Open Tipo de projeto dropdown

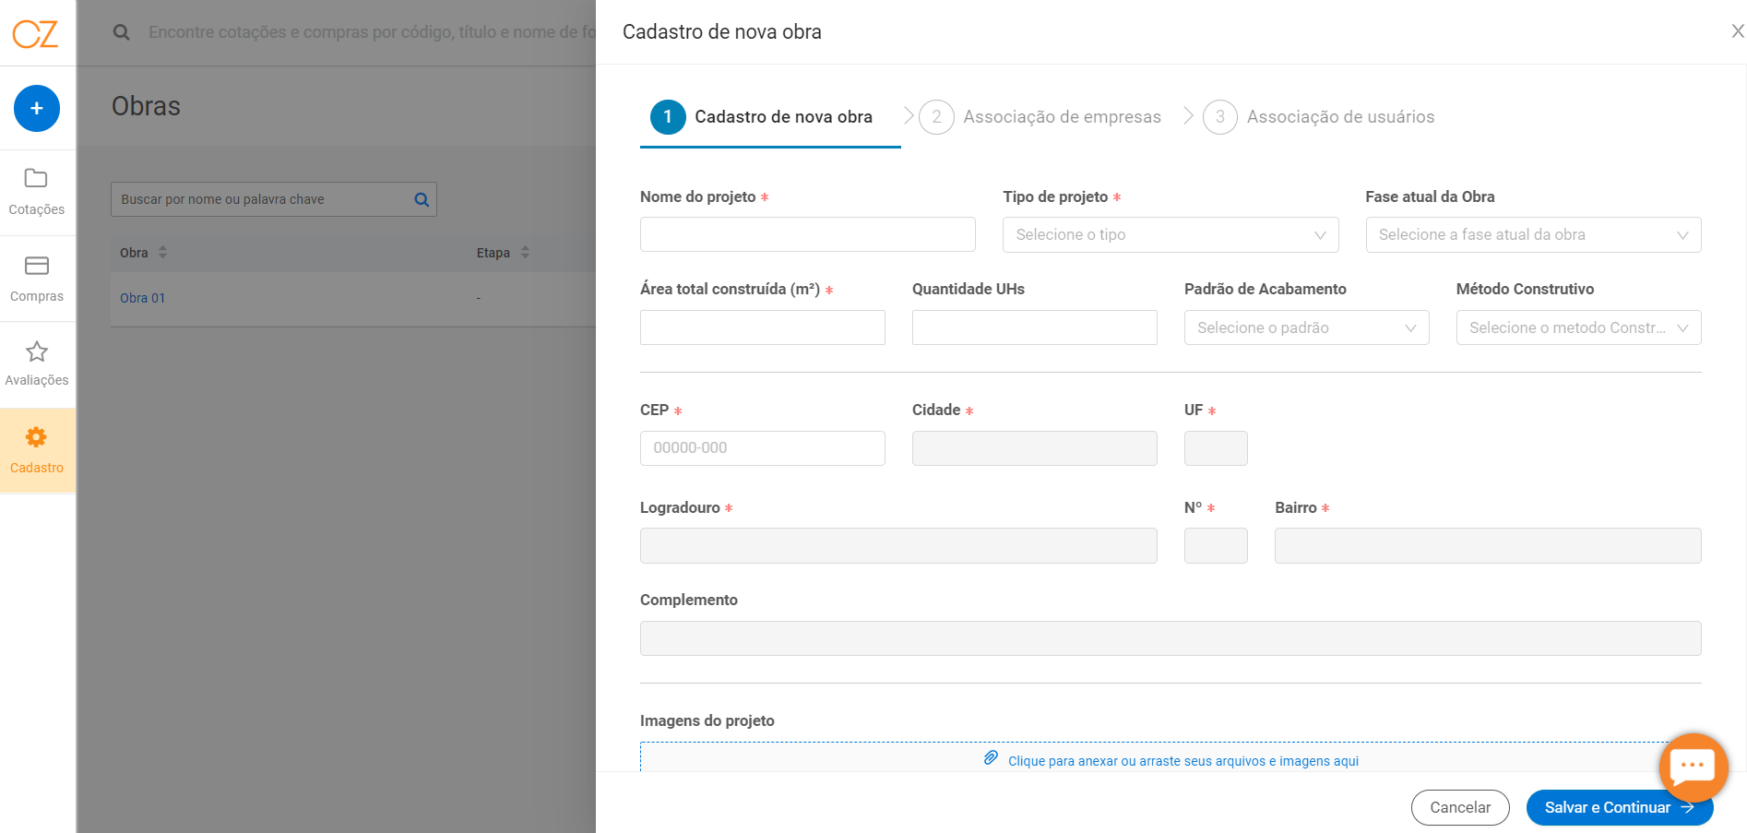[x=1171, y=234]
